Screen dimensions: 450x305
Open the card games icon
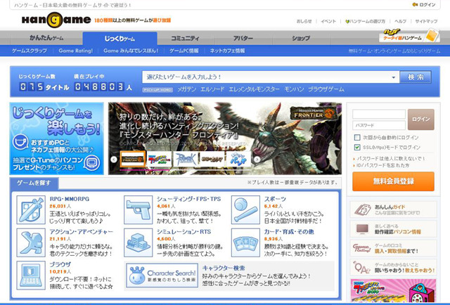tap(245, 242)
